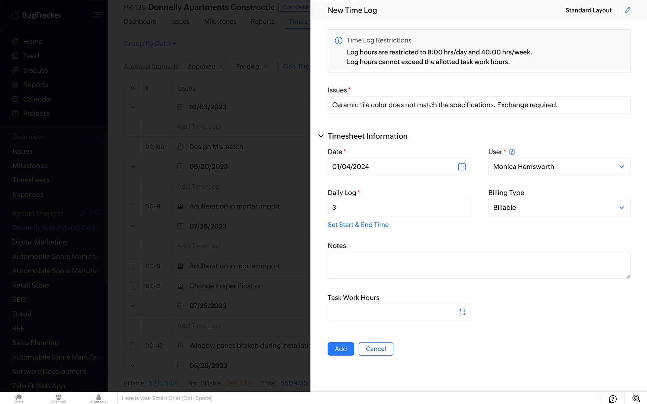647x404 pixels.
Task: Switch to the Milestones tab
Action: point(220,22)
